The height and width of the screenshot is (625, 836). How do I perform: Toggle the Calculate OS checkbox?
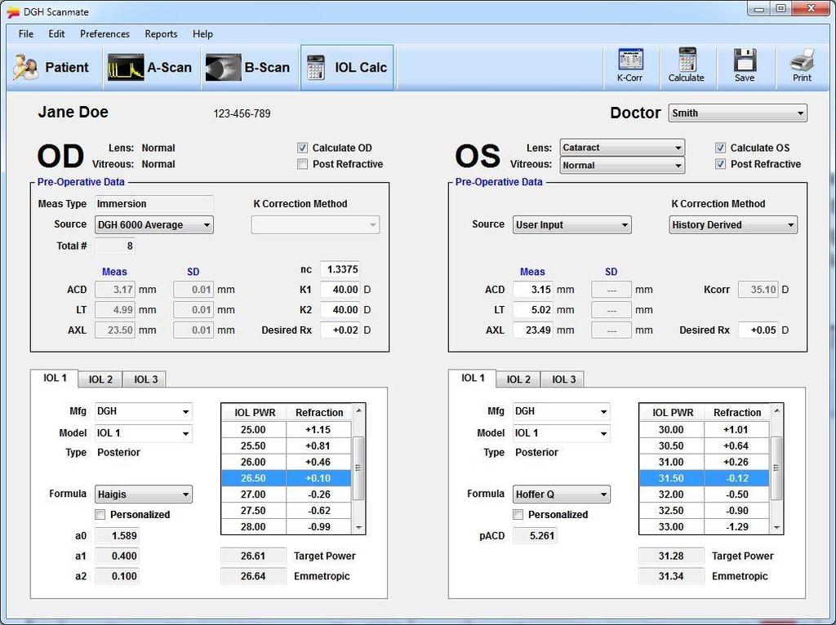click(720, 148)
